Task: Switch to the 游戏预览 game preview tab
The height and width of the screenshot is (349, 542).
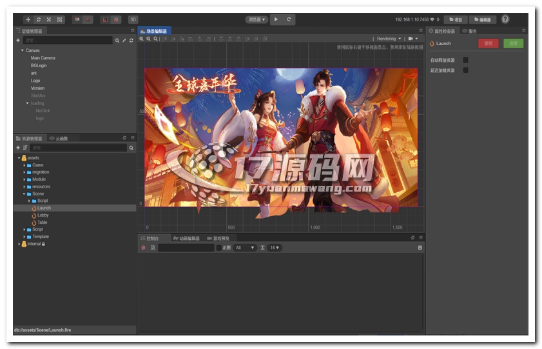Action: pos(218,239)
